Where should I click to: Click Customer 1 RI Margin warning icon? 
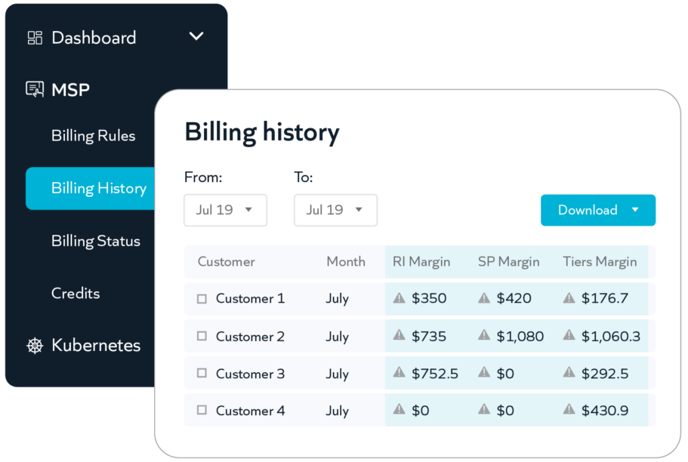click(399, 298)
